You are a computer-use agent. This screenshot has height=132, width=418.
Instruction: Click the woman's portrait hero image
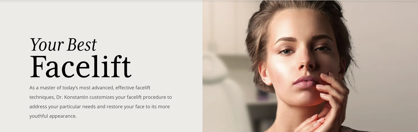tap(310, 66)
